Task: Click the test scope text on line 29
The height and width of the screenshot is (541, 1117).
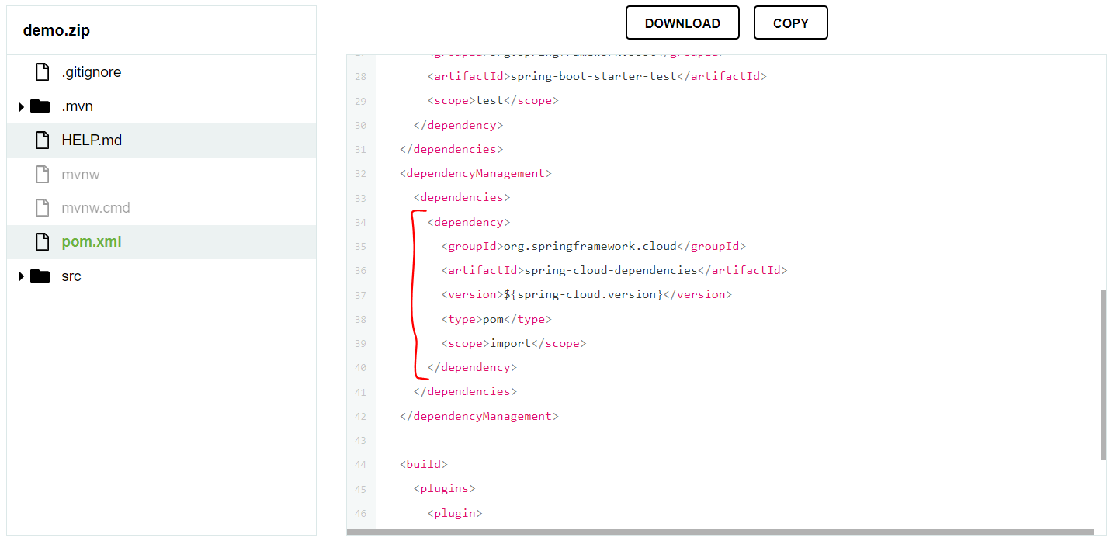Action: (490, 100)
